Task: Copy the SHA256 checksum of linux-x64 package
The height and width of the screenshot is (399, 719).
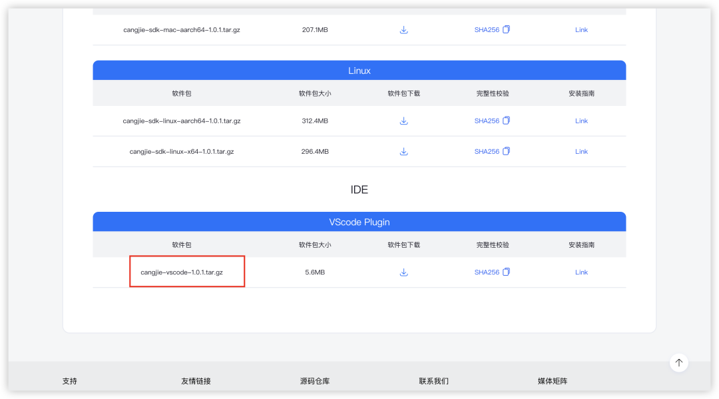Action: [506, 151]
